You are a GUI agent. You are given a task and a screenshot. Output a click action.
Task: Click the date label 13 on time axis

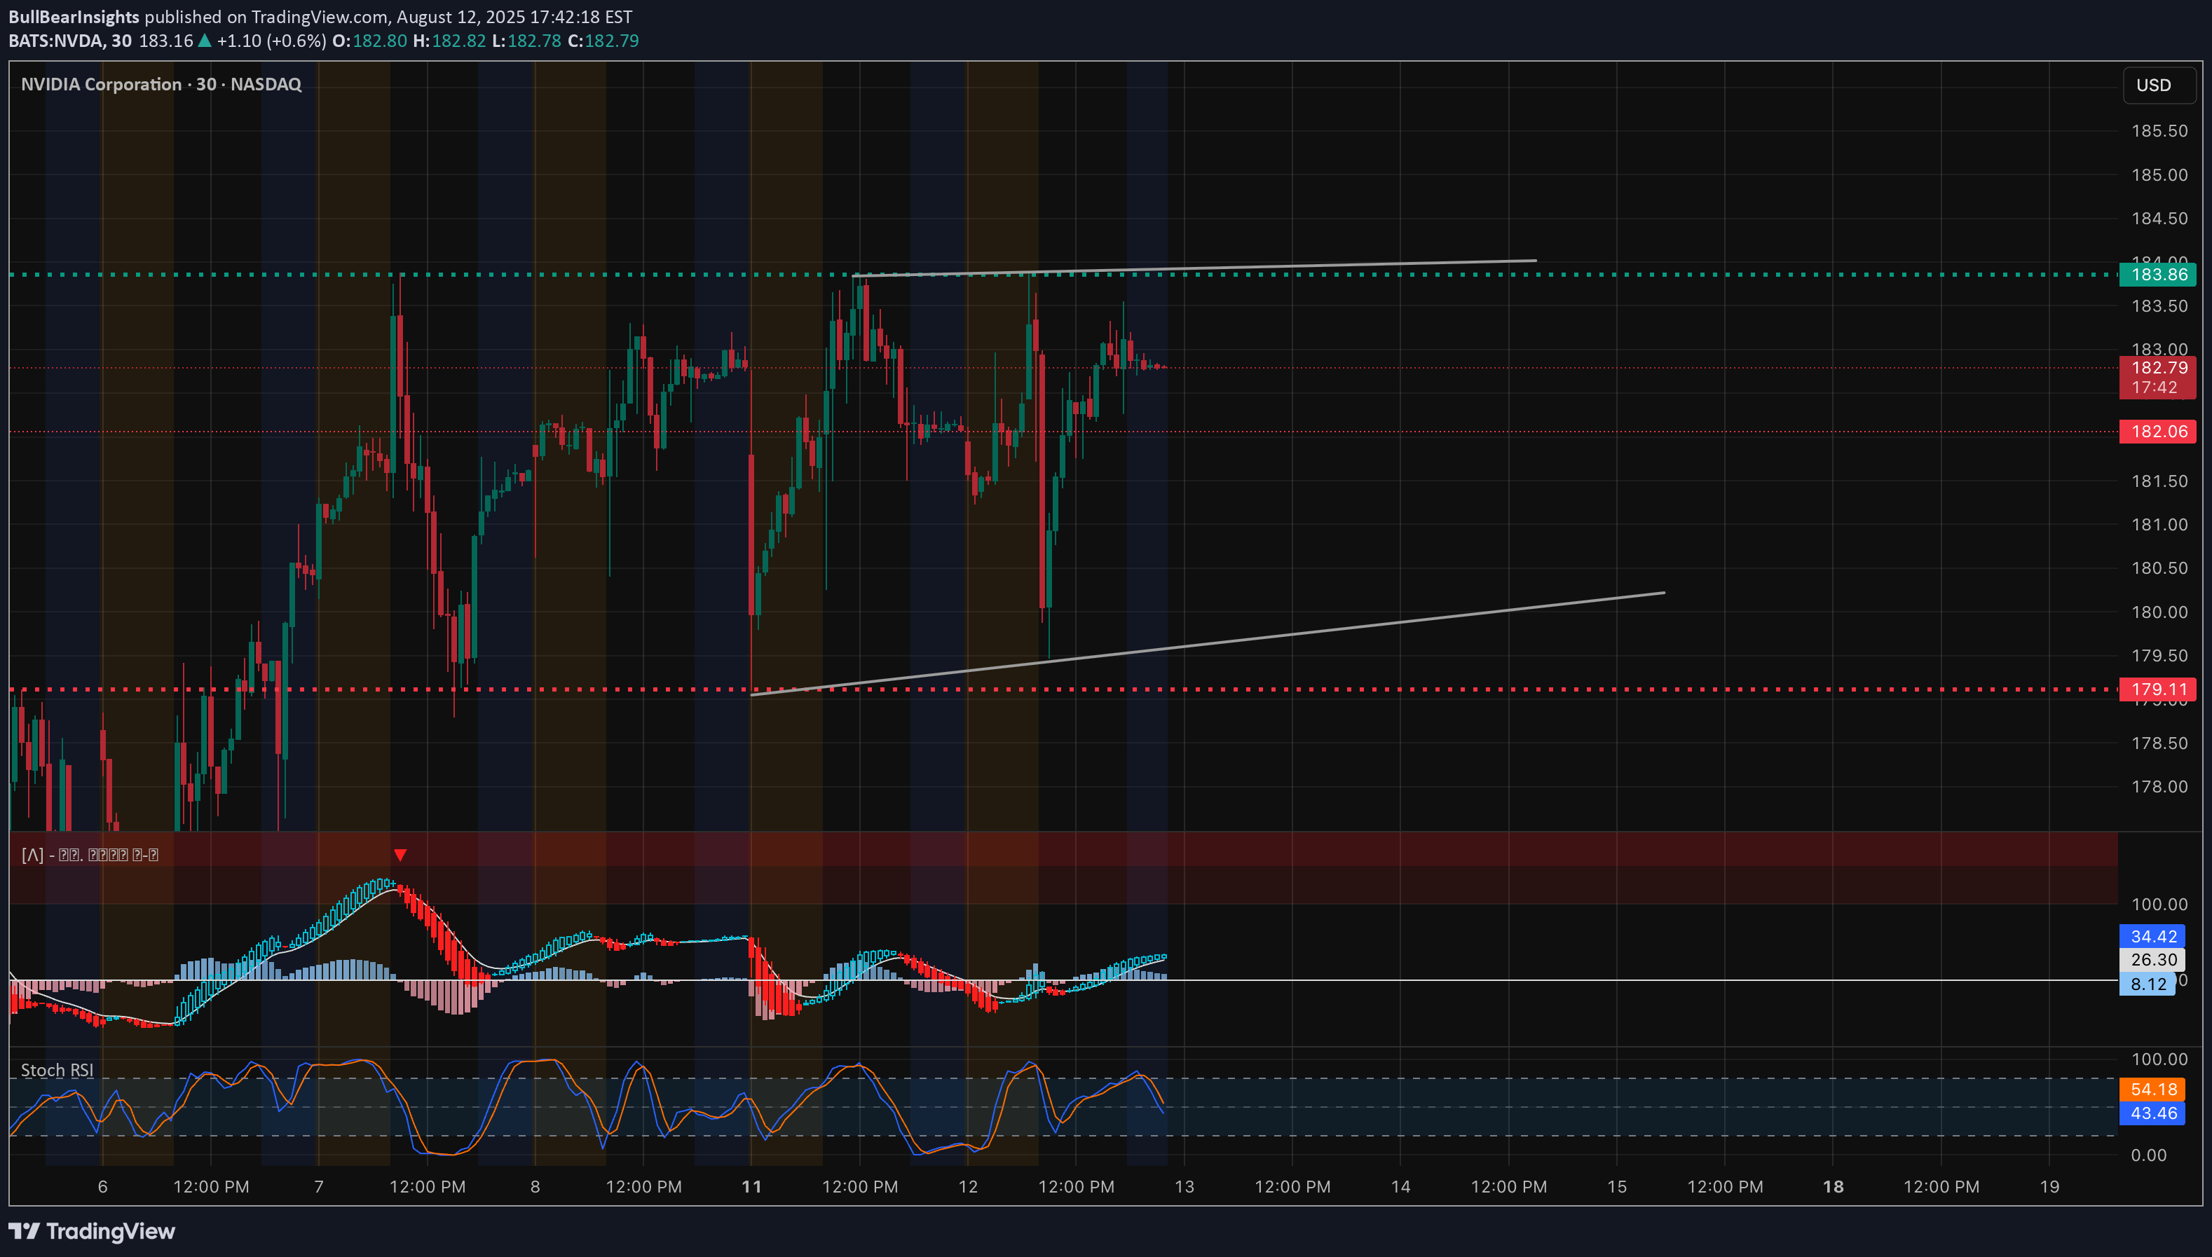(1184, 1187)
